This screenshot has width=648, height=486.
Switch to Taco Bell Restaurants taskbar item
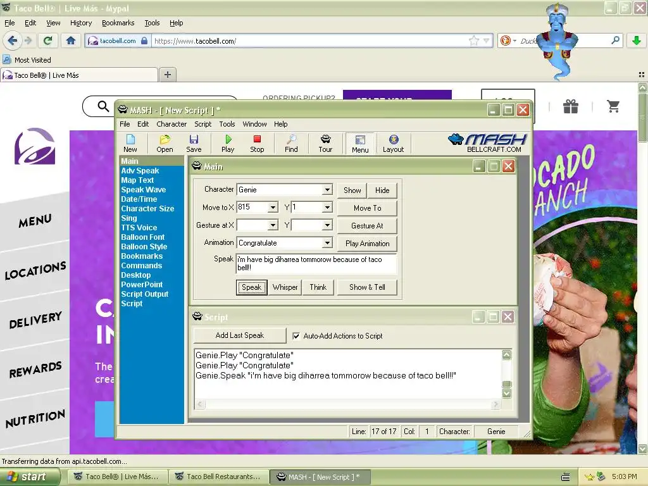click(220, 477)
